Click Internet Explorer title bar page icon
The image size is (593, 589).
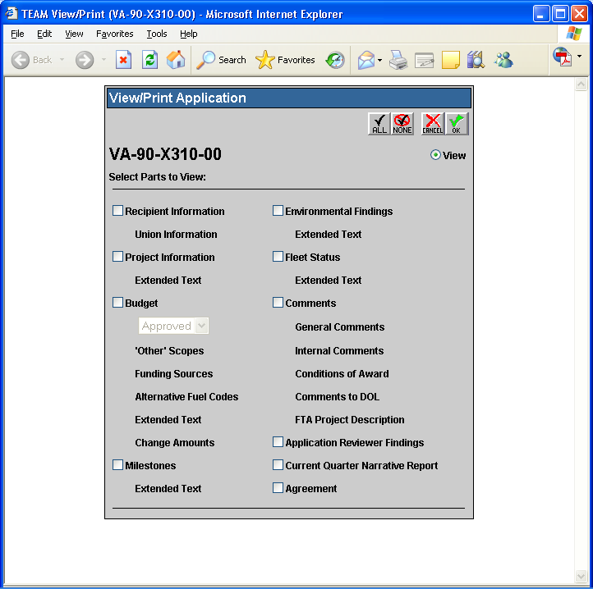click(11, 14)
